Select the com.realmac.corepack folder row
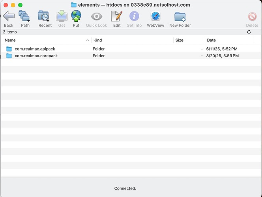This screenshot has width=262, height=197. 131,56
